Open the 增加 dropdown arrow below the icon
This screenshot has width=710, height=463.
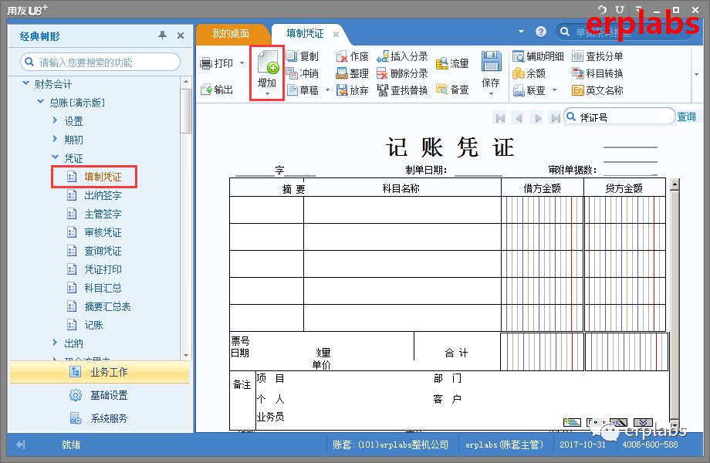click(267, 93)
